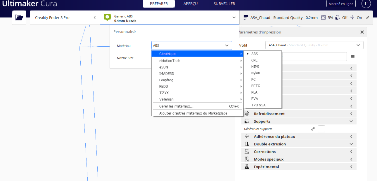Click the Modes spéciaux category icon
The image size is (377, 181).
247,159
